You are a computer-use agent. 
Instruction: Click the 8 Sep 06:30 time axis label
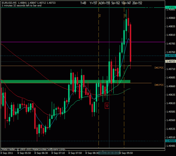point(41,153)
